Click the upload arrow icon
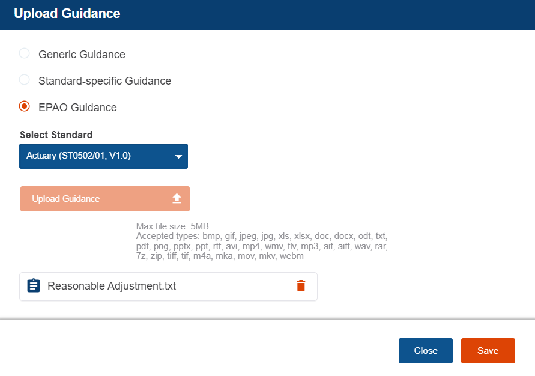This screenshot has height=376, width=535. click(x=177, y=199)
